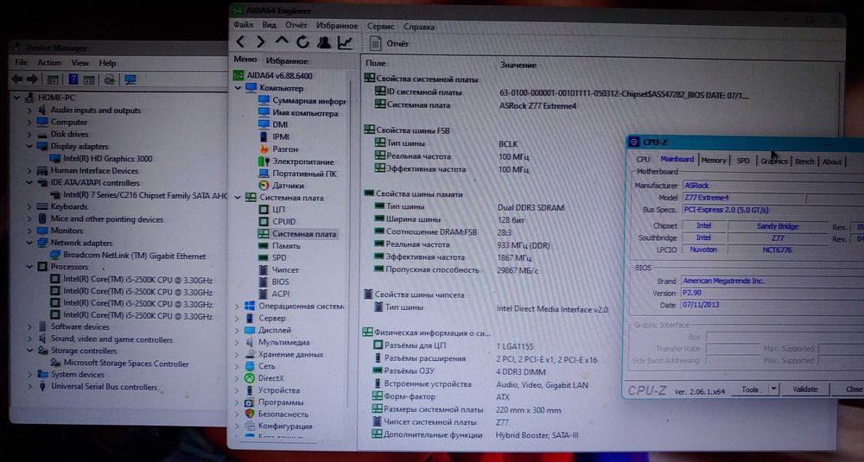Collapse Processors in Device Manager
Screen dimensions: 864x462
tap(29, 267)
